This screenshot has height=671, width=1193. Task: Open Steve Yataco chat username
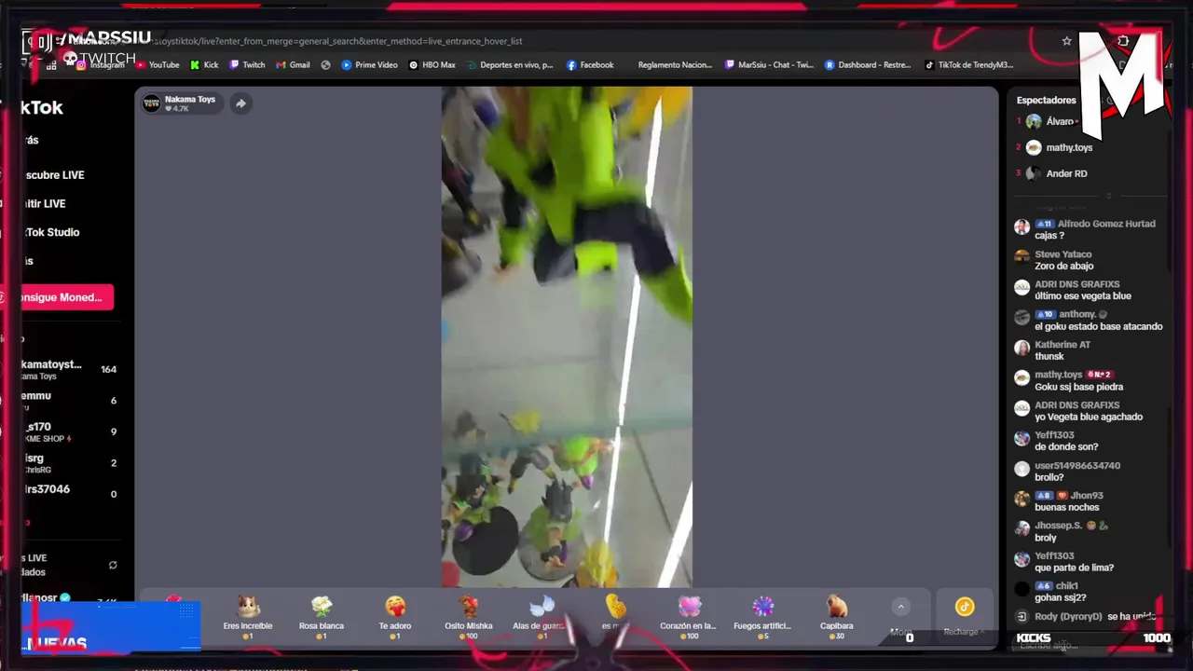coord(1063,254)
